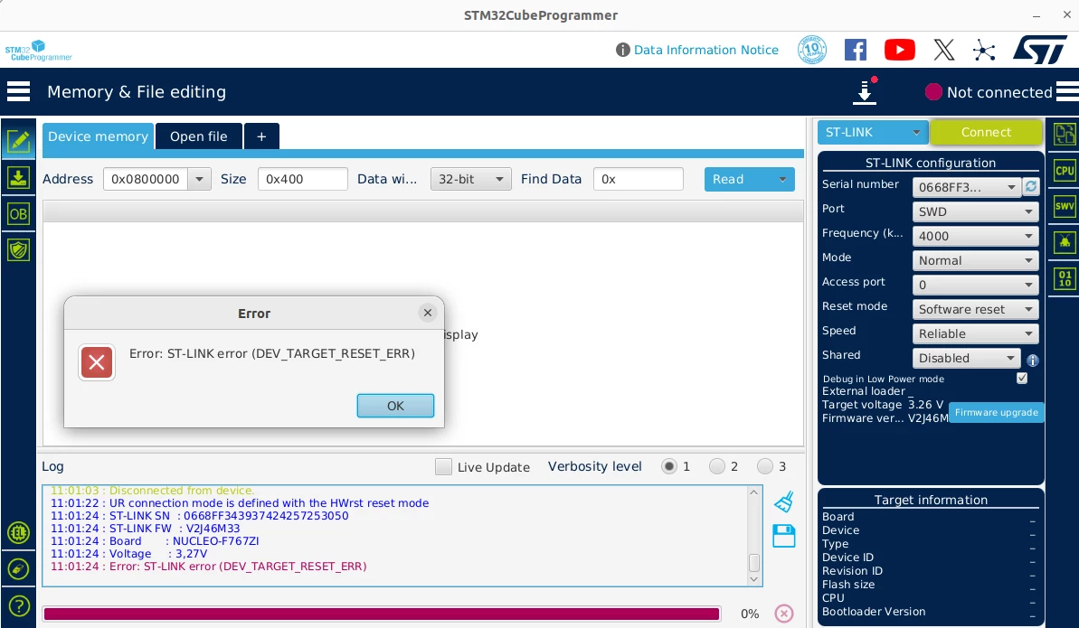Screen dimensions: 1079x628
Task: Click the log scrollbar up arrow
Action: [754, 492]
